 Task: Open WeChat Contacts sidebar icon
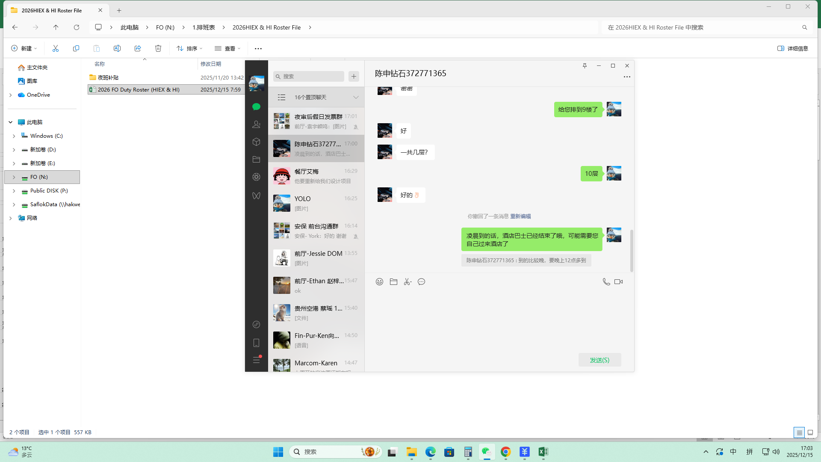click(x=256, y=124)
